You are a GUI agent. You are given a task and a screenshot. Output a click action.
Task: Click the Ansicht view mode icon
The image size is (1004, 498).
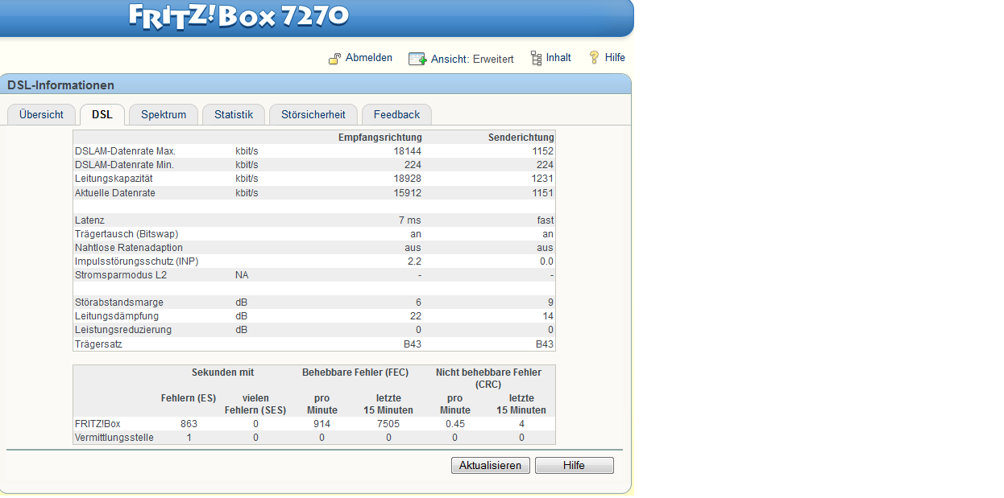417,59
